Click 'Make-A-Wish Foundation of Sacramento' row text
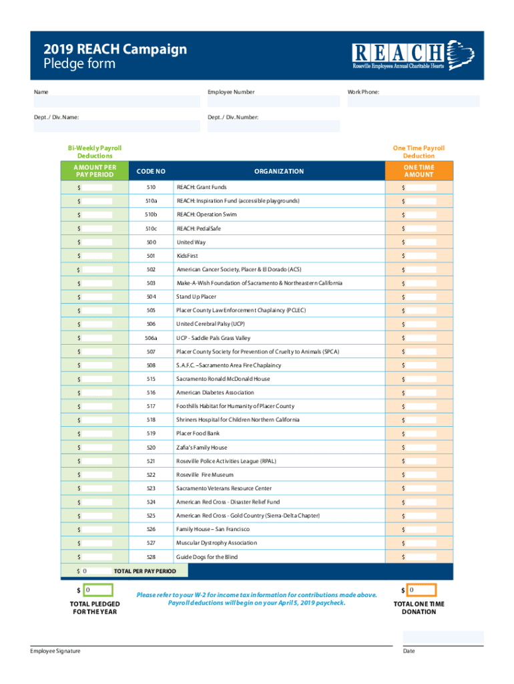The height and width of the screenshot is (684, 514). 260,283
